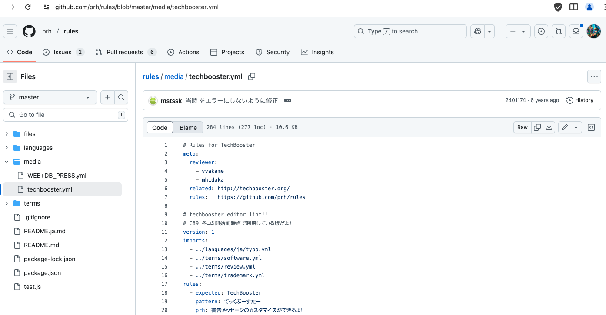Open the Security tab
606x315 pixels.
pos(273,52)
